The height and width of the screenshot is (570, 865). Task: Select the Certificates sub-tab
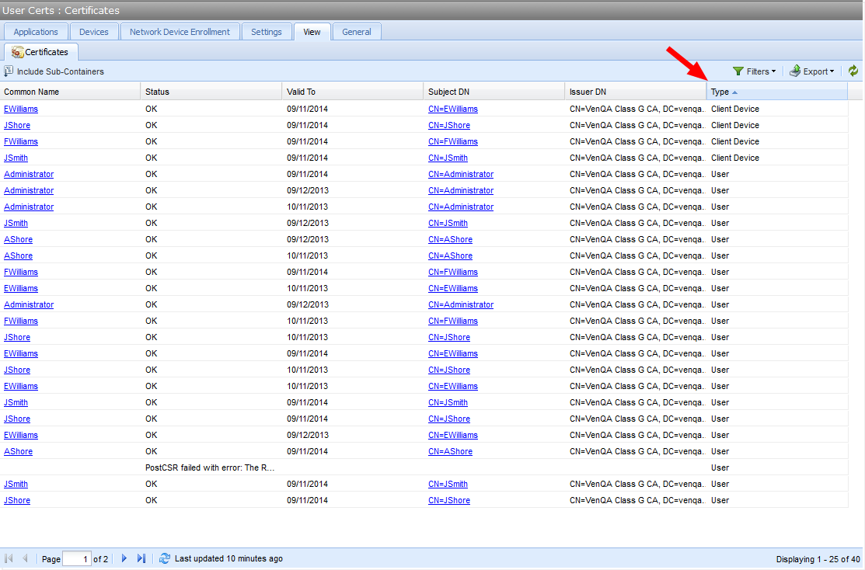tap(40, 52)
